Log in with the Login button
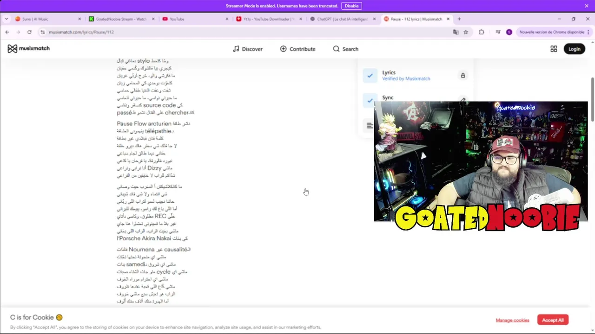Viewport: 595px width, 334px height. click(574, 49)
